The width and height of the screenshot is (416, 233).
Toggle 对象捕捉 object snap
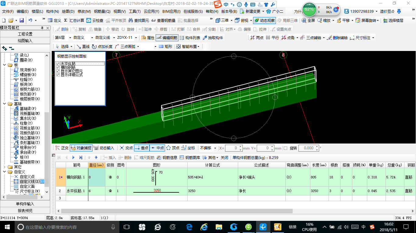[x=81, y=148]
